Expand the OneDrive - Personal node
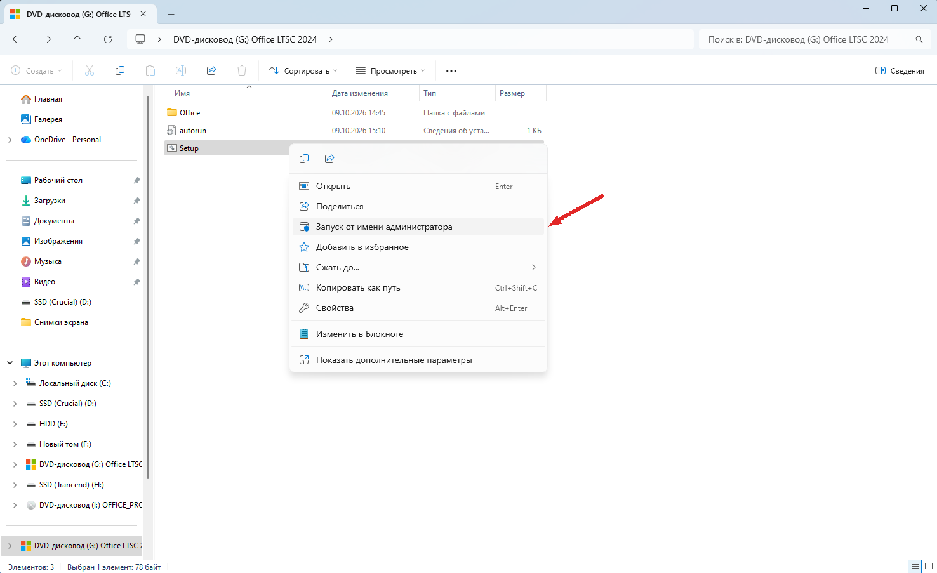 click(x=10, y=140)
